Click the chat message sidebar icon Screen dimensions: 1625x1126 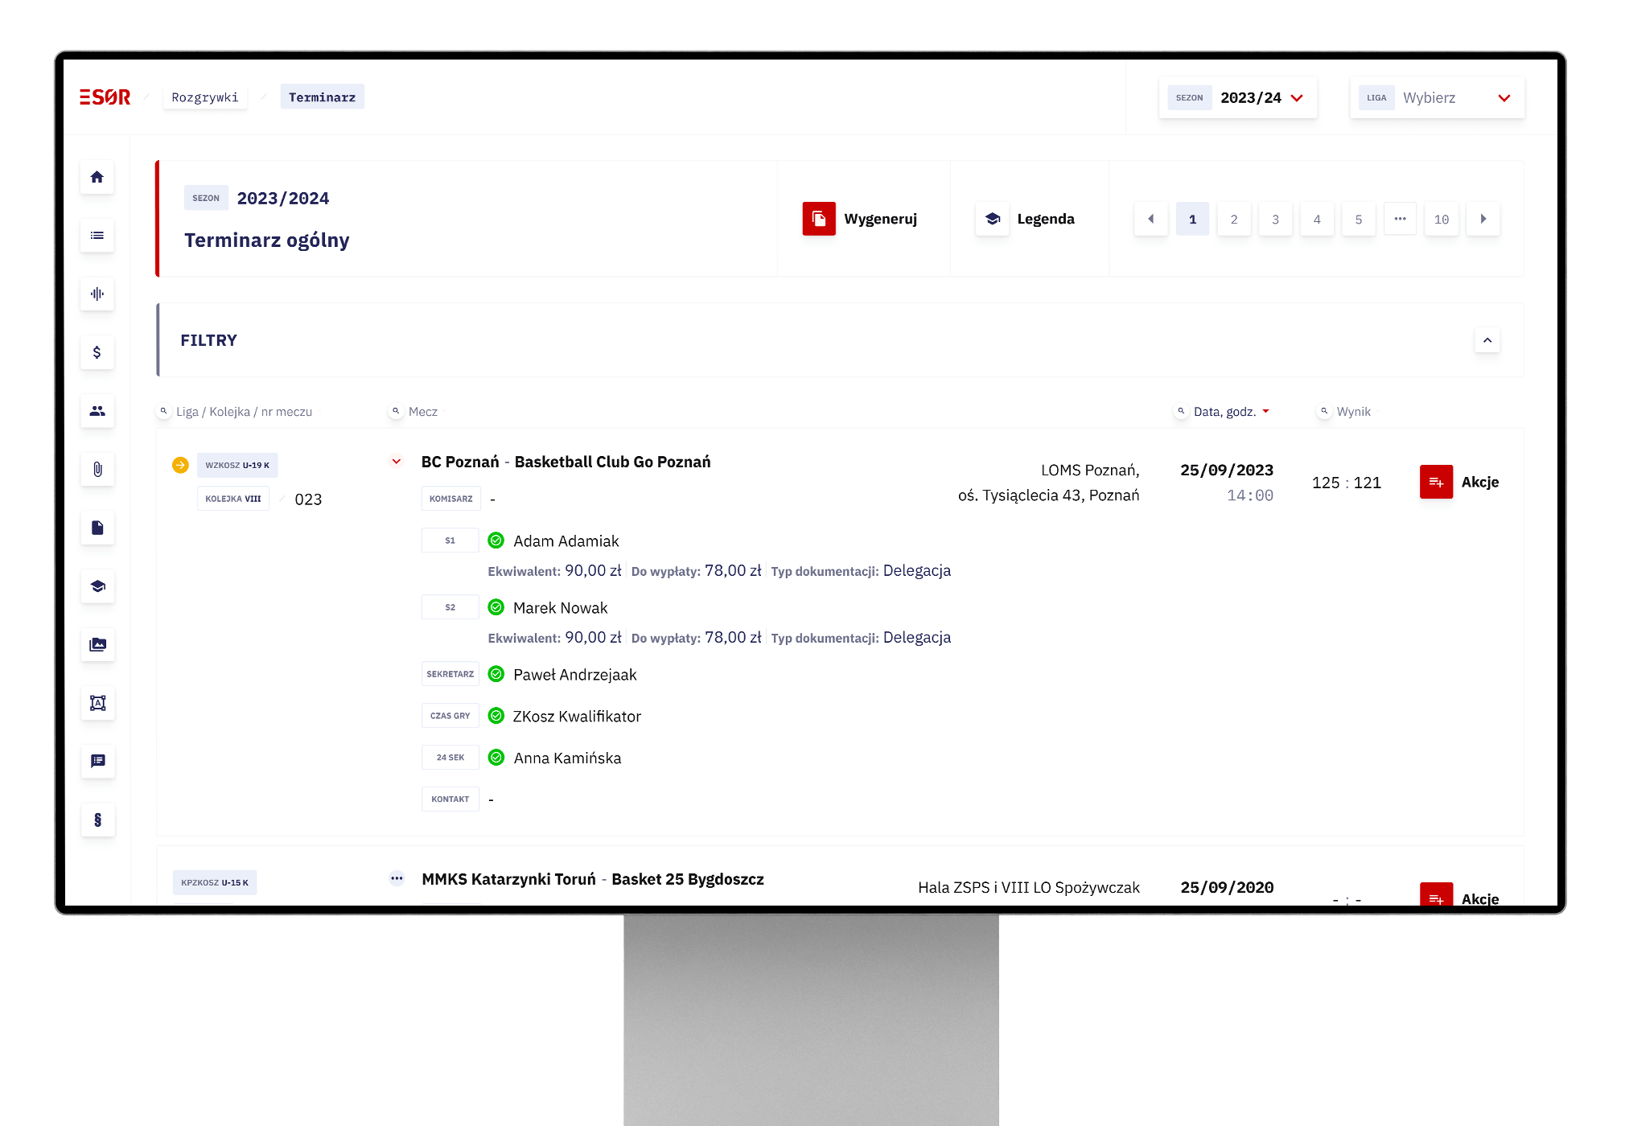point(97,761)
